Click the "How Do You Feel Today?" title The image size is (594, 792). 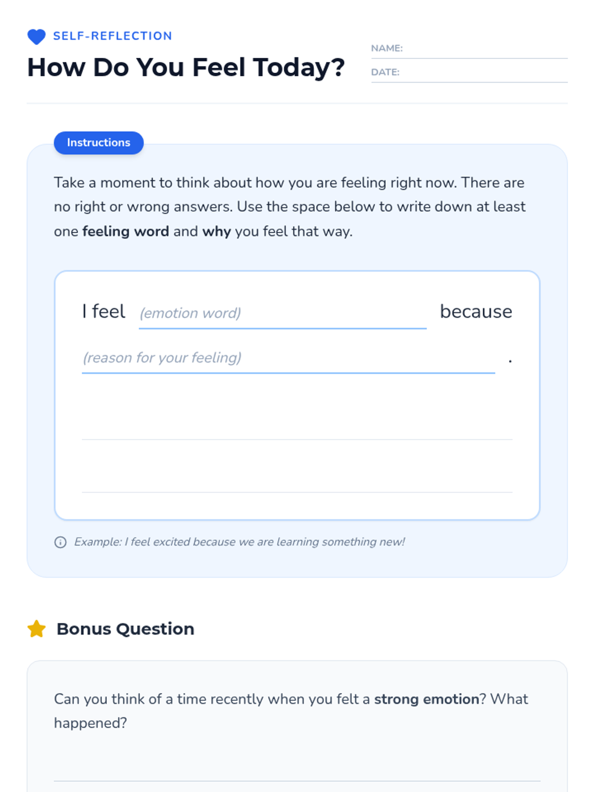[x=186, y=67]
